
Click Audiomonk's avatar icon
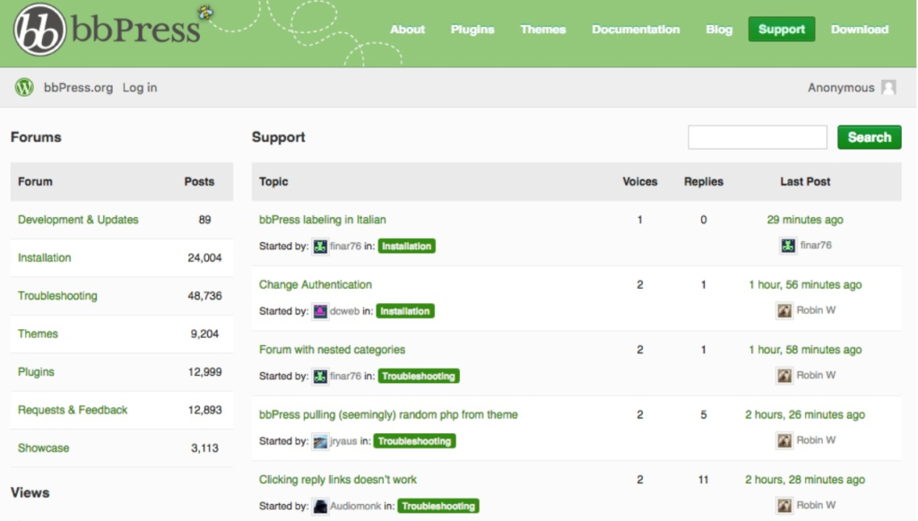point(320,506)
